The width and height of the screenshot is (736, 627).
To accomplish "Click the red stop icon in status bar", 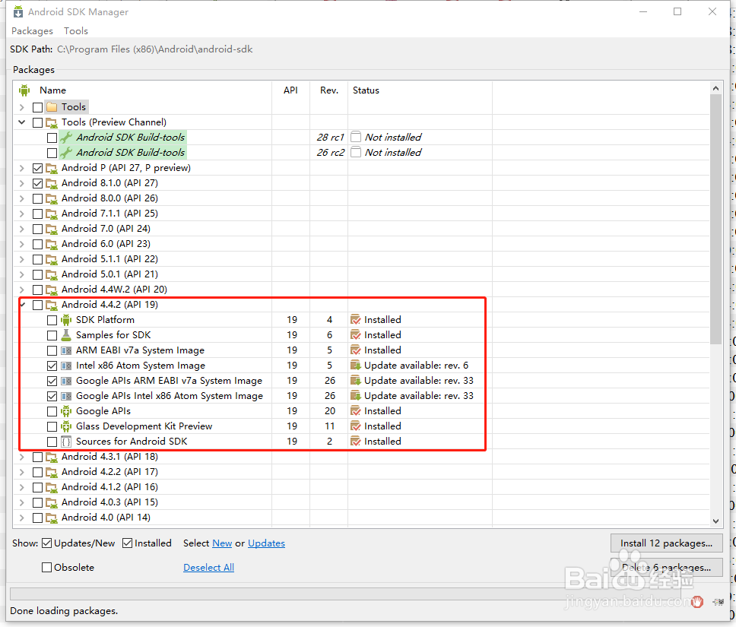I will click(697, 601).
